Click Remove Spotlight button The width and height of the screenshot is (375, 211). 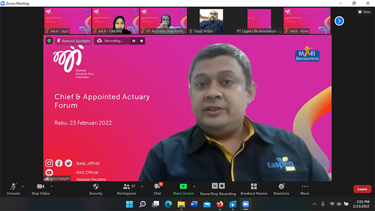tap(74, 41)
